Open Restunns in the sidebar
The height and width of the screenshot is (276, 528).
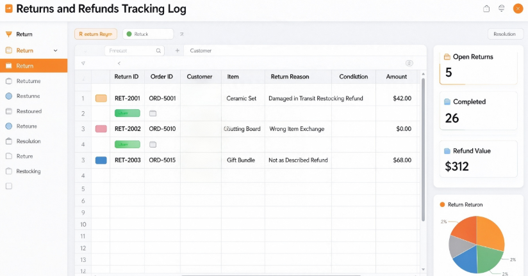[28, 96]
